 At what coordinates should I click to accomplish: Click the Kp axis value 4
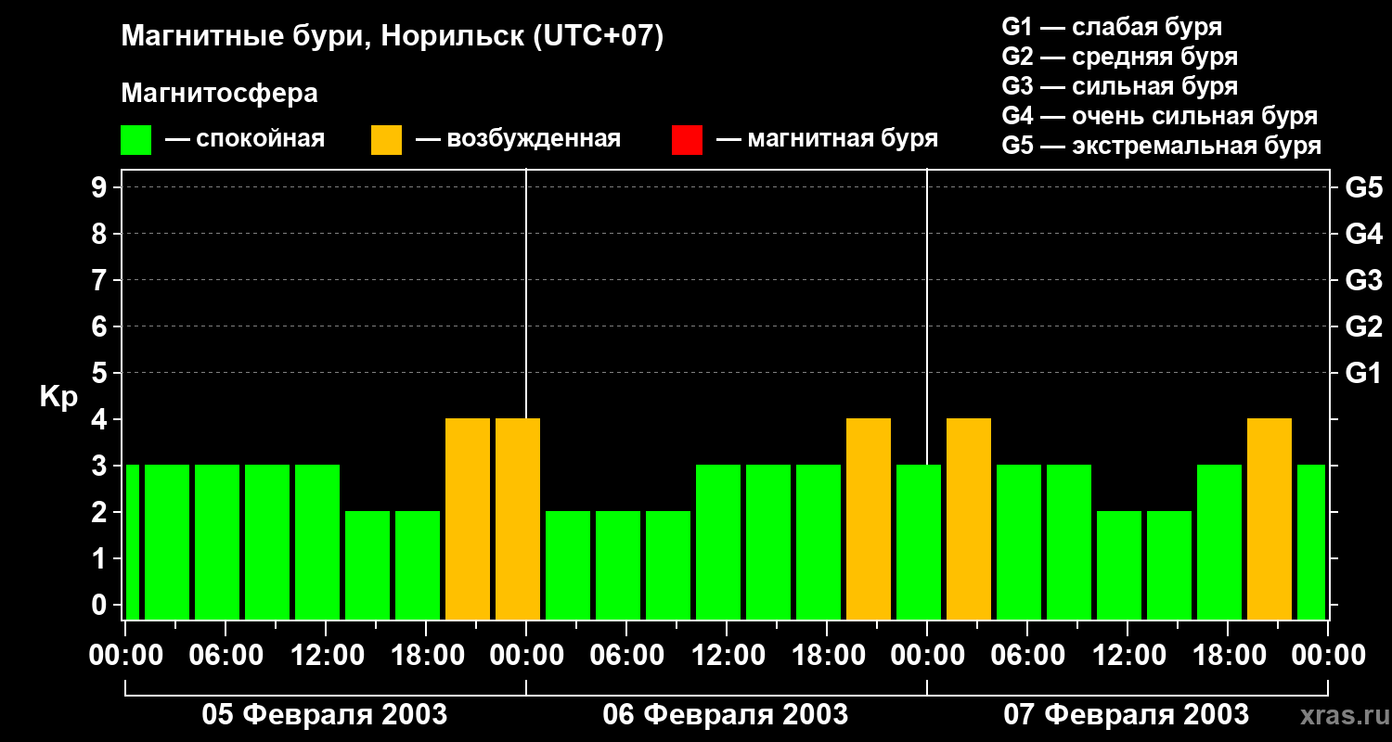[x=101, y=419]
